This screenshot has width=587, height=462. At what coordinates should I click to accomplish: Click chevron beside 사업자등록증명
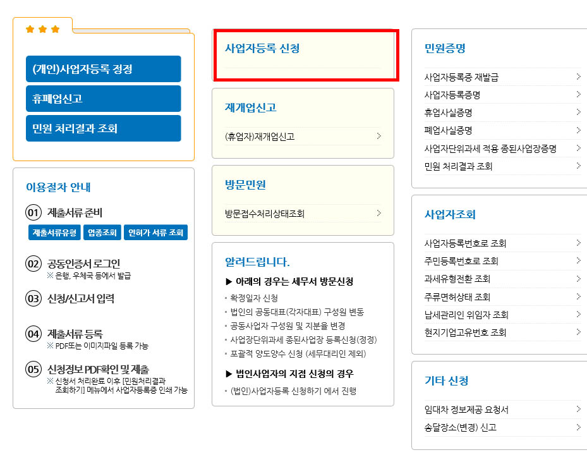click(578, 94)
